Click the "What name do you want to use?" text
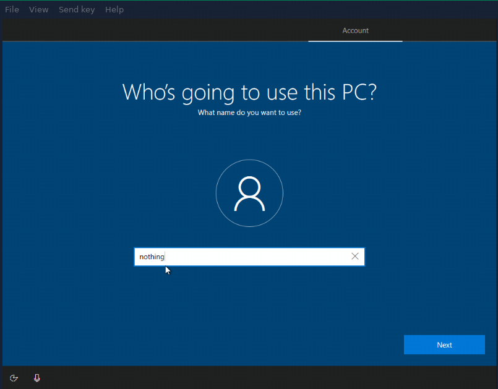Image resolution: width=498 pixels, height=389 pixels. (x=249, y=113)
